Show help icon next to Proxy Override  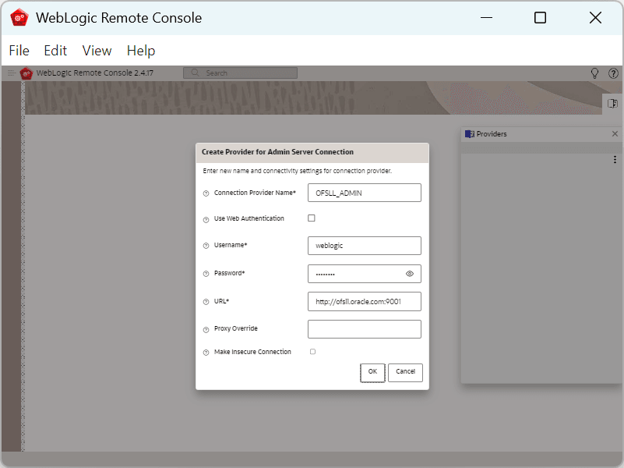[x=206, y=330]
